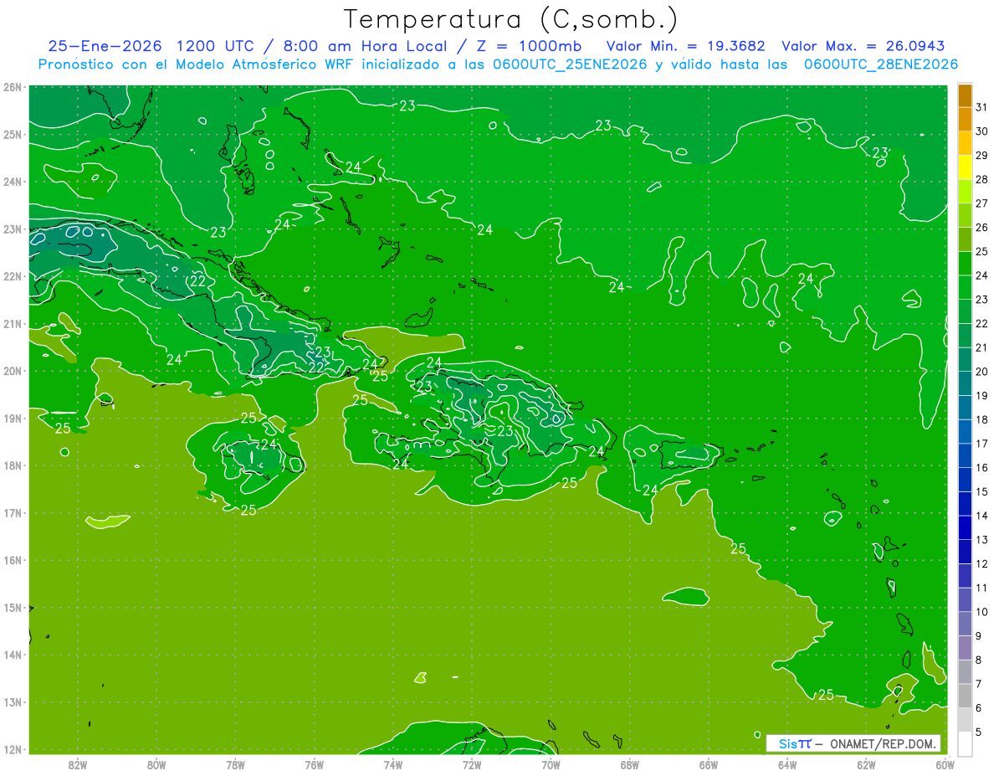Click the color bar scale label 12

pyautogui.click(x=982, y=563)
